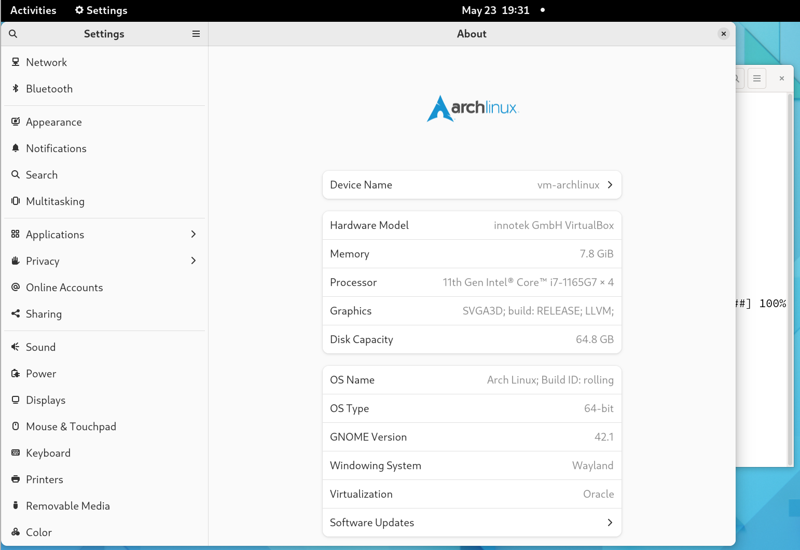The width and height of the screenshot is (800, 550).
Task: Select the Keyboard icon in the sidebar
Action: tap(15, 452)
